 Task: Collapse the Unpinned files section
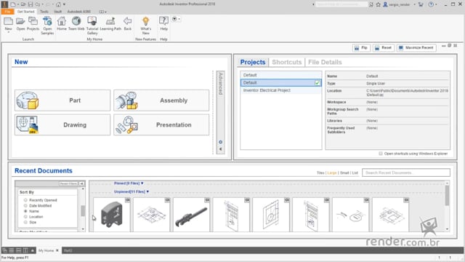(147, 192)
